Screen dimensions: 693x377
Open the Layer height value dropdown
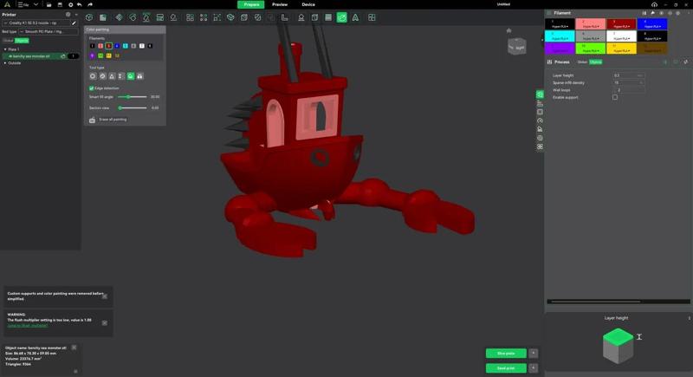(628, 75)
